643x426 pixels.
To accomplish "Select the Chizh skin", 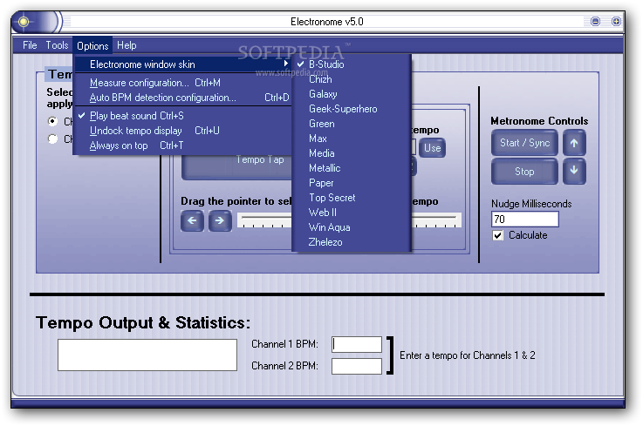I will (352, 79).
